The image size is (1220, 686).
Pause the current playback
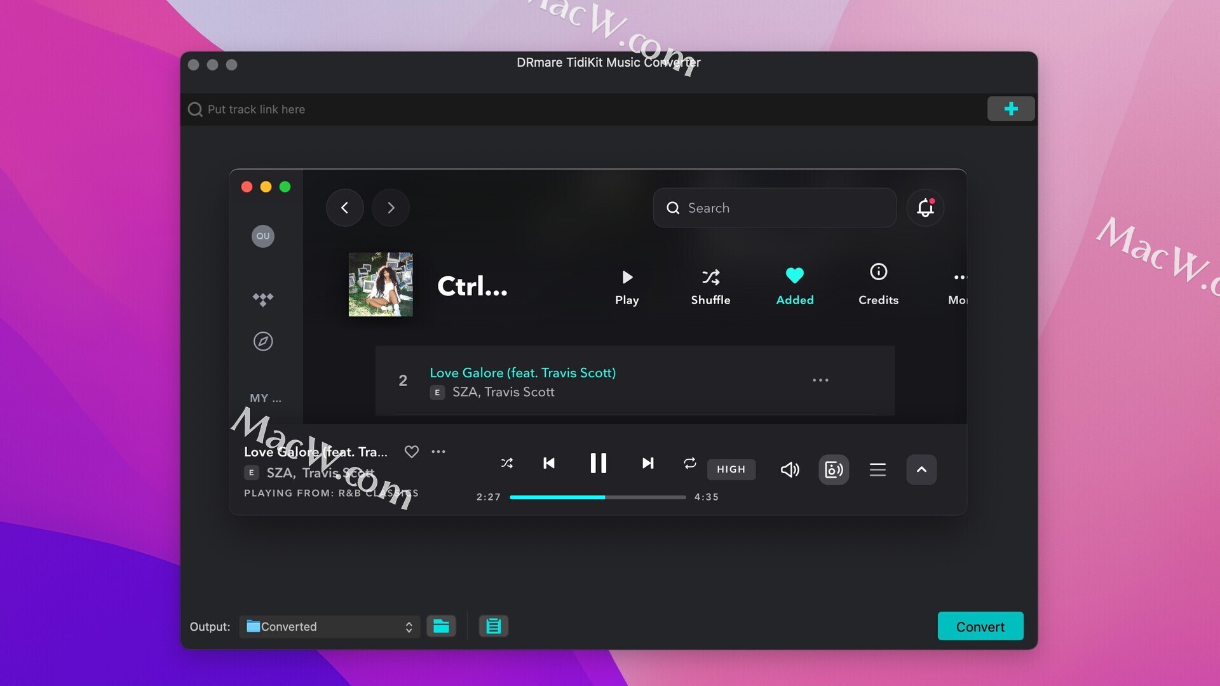pyautogui.click(x=599, y=463)
